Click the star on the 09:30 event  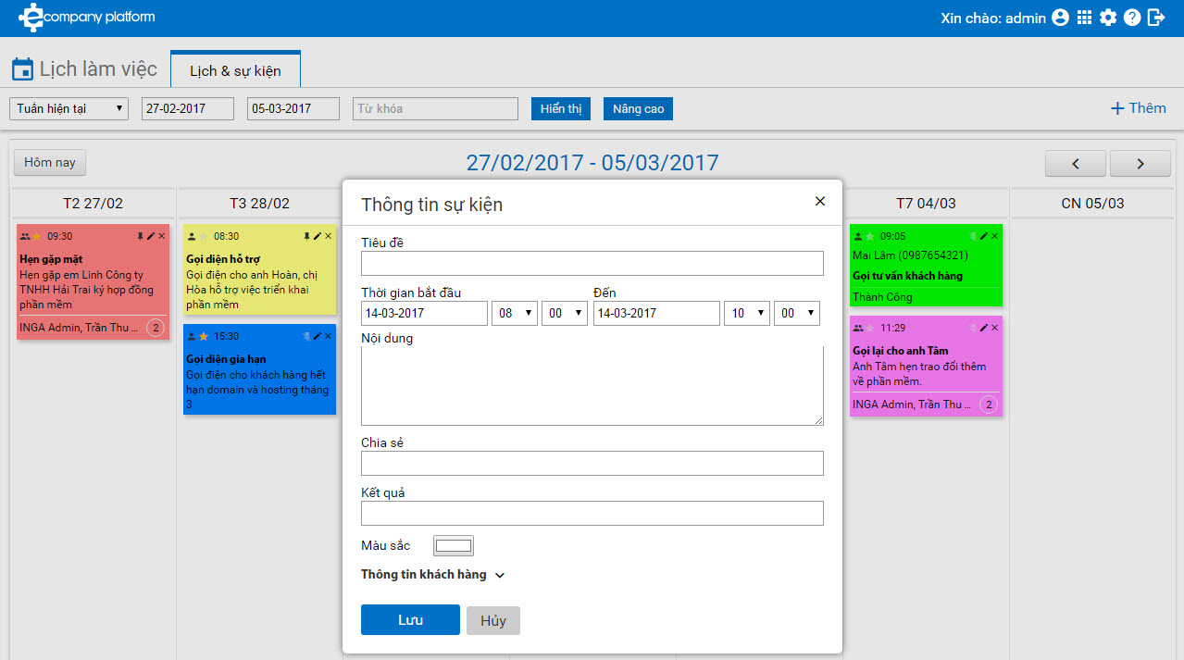click(x=36, y=236)
